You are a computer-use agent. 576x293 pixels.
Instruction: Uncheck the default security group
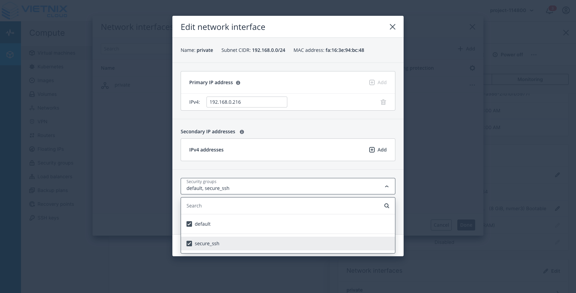click(x=189, y=224)
